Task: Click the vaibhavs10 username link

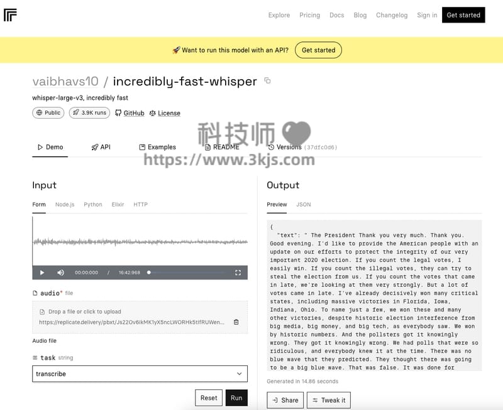Action: coord(65,82)
